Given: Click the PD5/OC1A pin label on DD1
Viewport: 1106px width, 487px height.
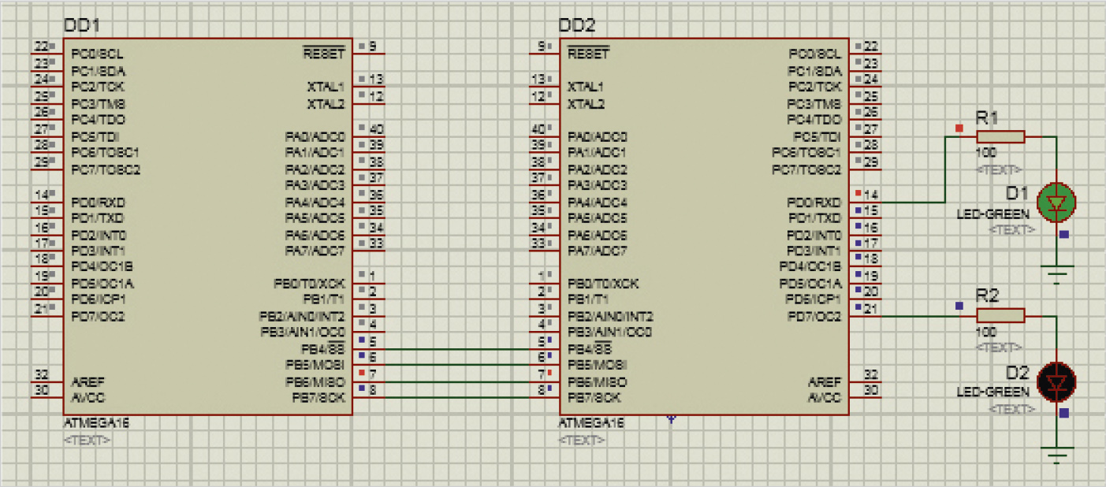Looking at the screenshot, I should click(102, 284).
